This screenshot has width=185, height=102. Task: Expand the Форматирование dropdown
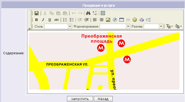point(115,26)
